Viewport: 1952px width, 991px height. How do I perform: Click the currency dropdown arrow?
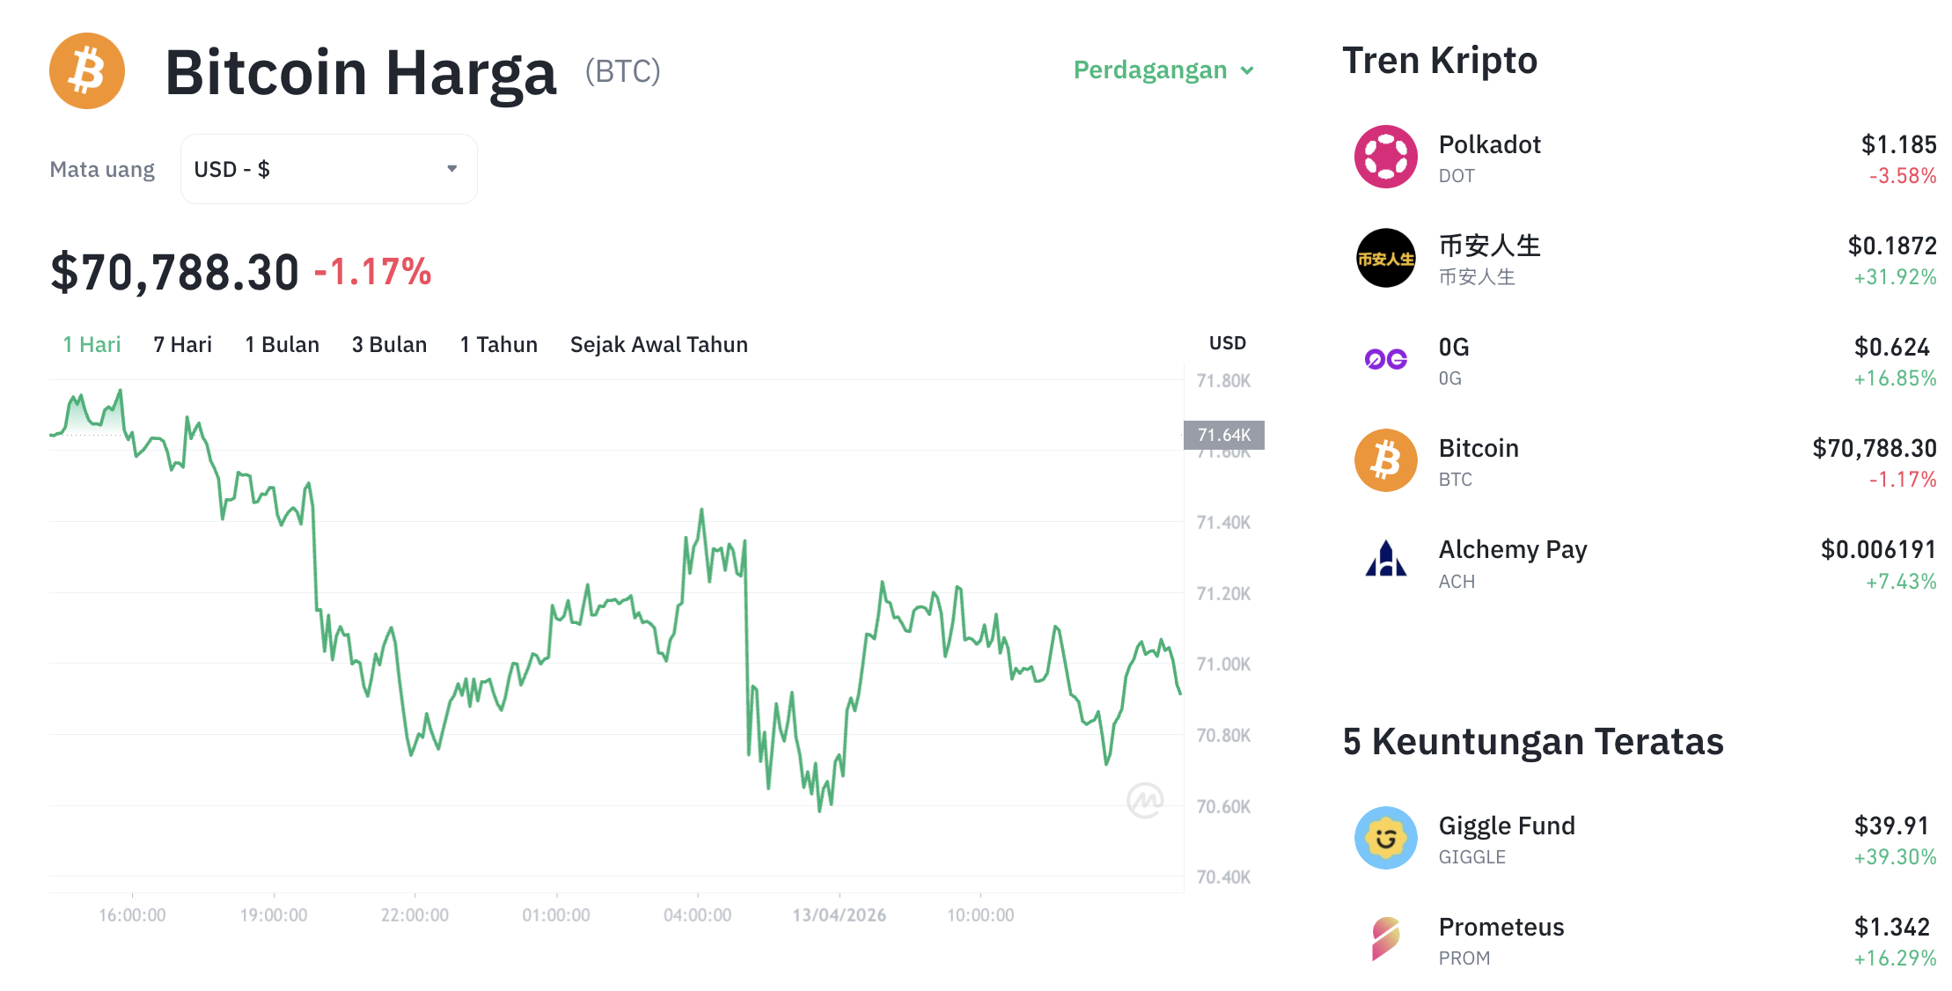(x=451, y=168)
